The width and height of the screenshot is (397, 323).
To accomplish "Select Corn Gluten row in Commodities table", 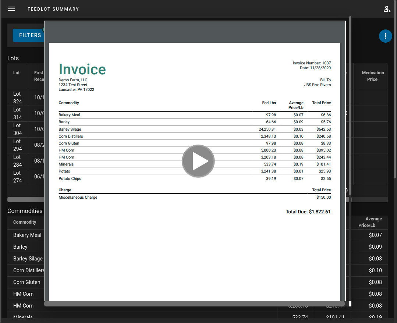I will (x=27, y=282).
